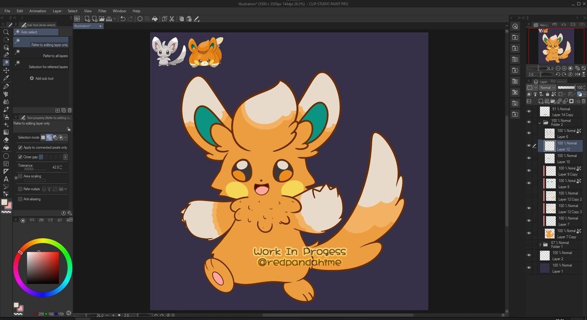The width and height of the screenshot is (587, 320).
Task: Click the Navigator preview thumbnail
Action: [556, 46]
